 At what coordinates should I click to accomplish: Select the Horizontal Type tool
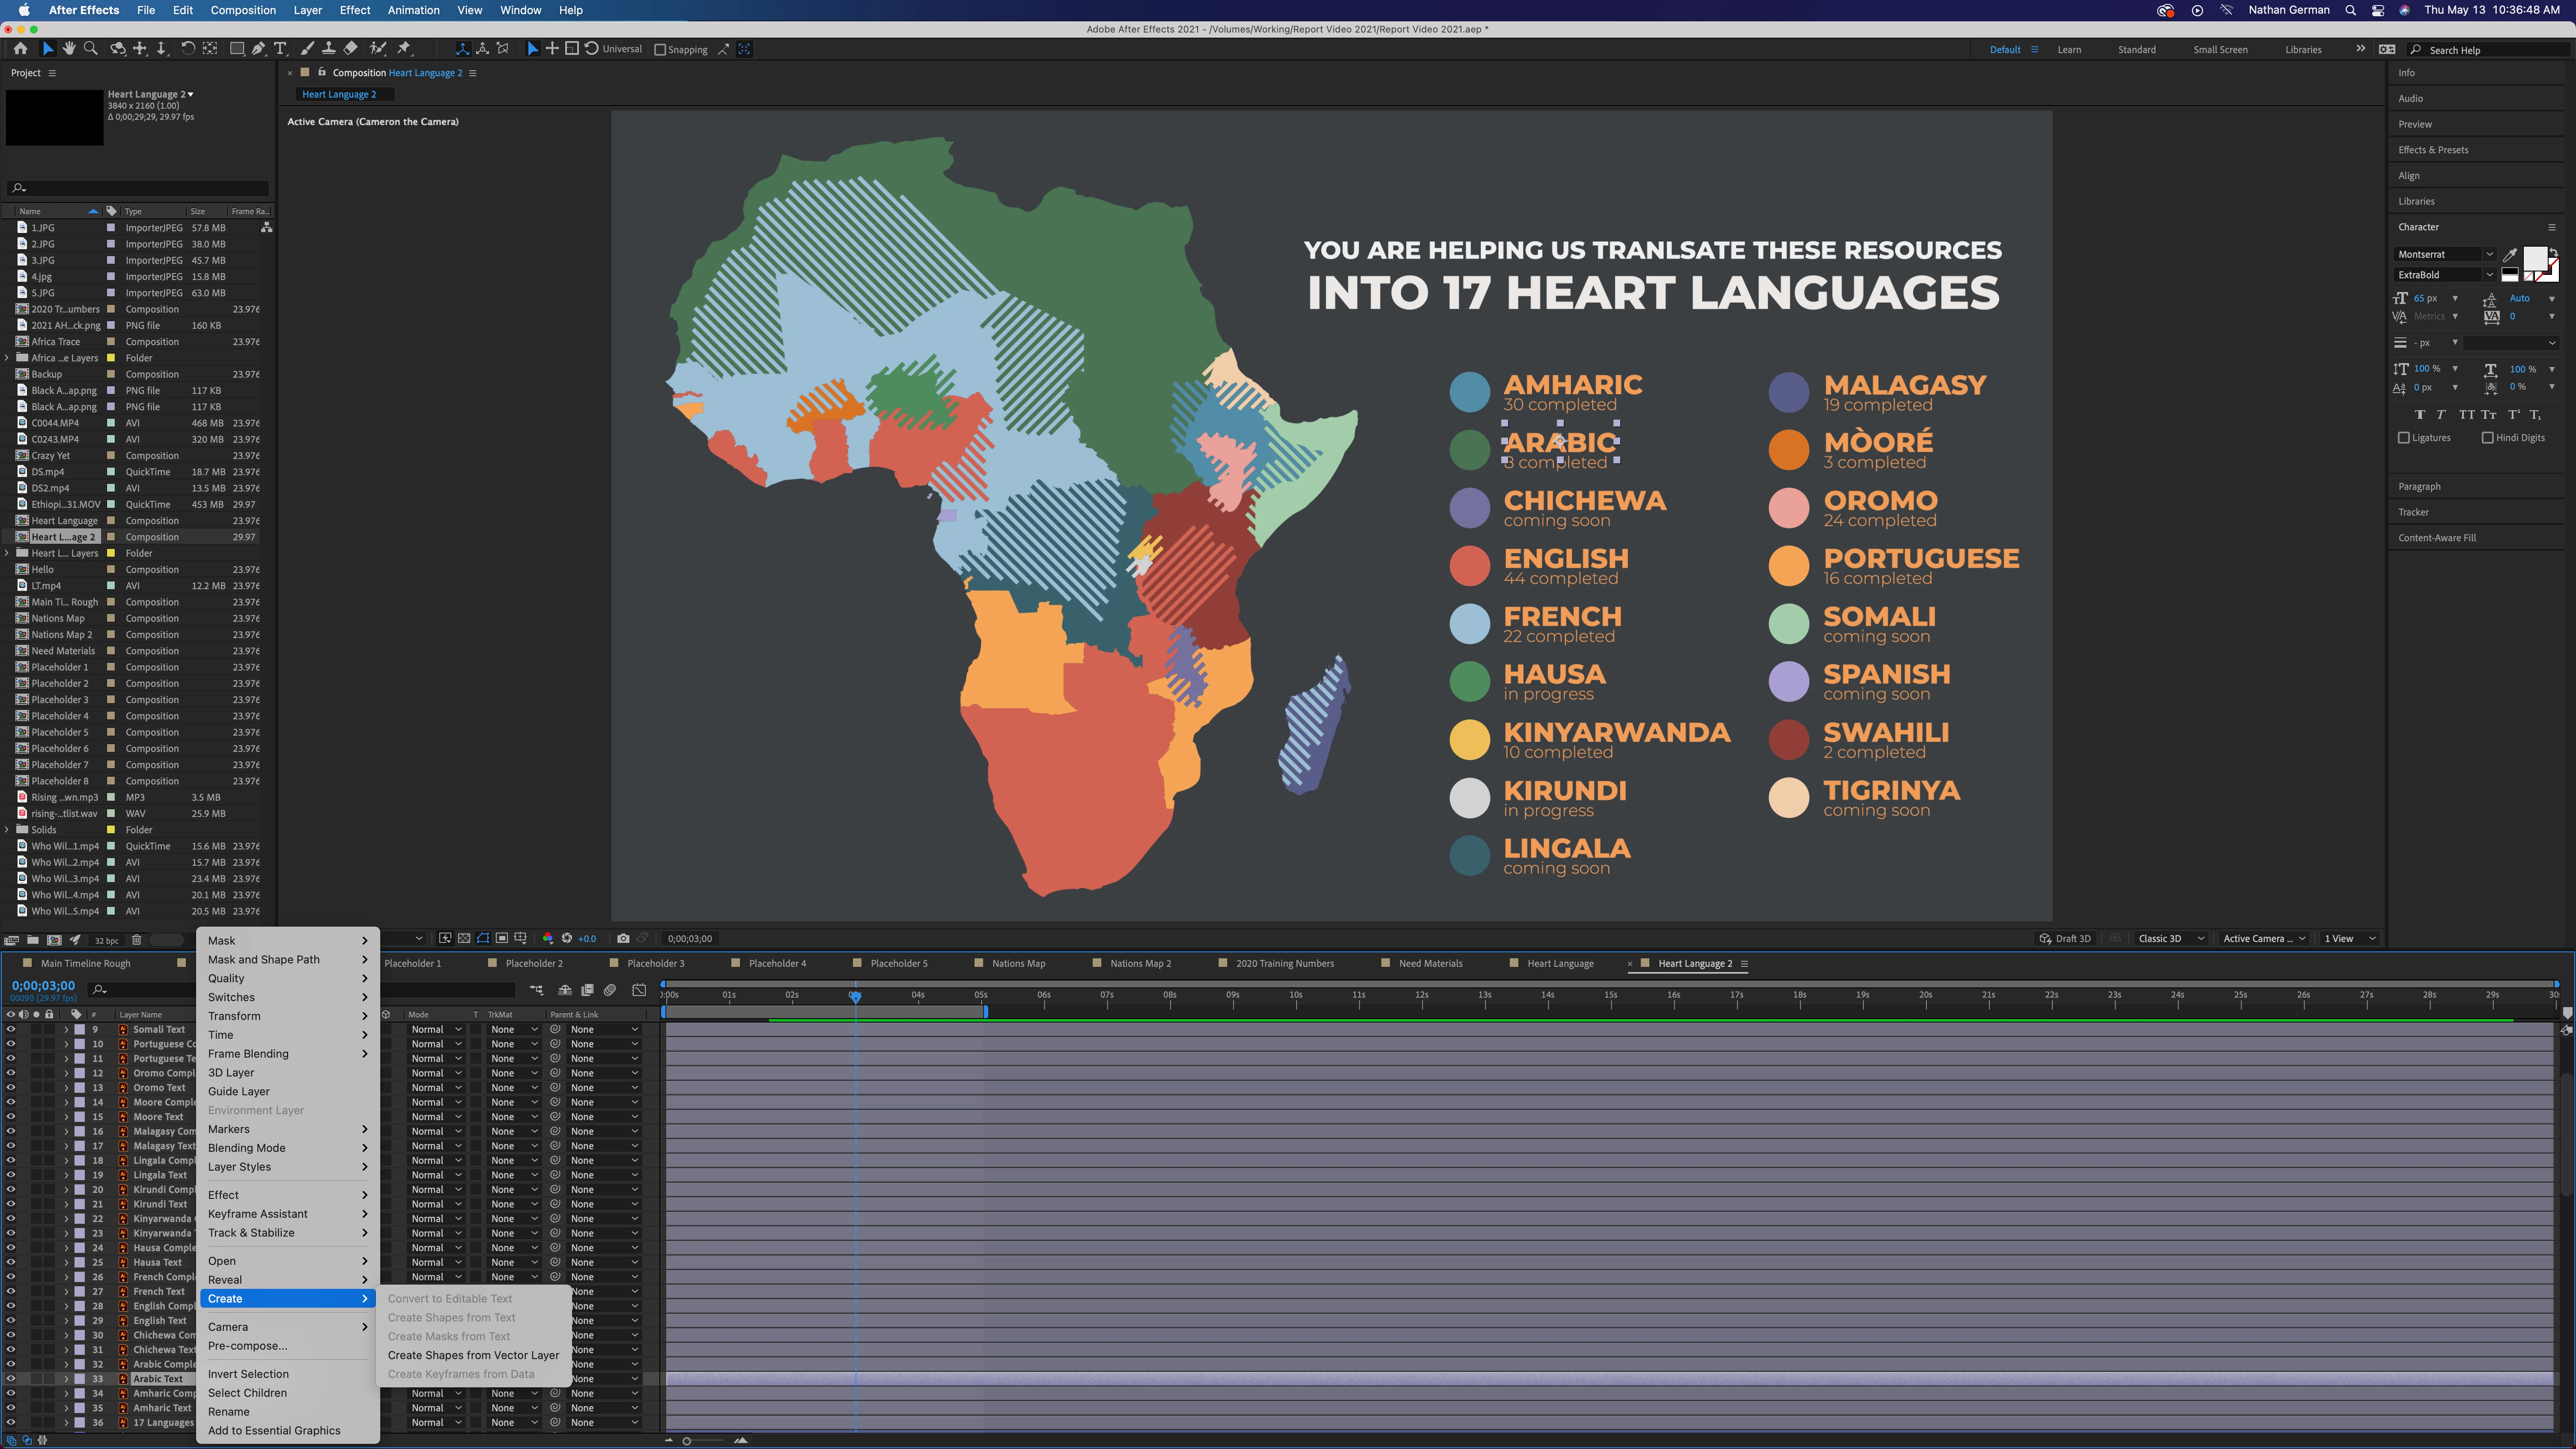(x=280, y=49)
